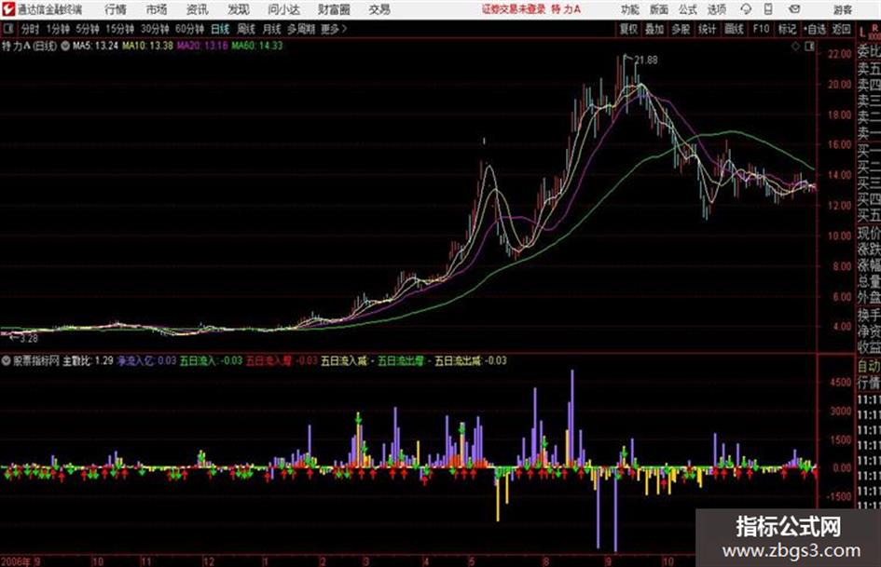Open the 问小达 menu
Image resolution: width=881 pixels, height=567 pixels.
pyautogui.click(x=283, y=9)
